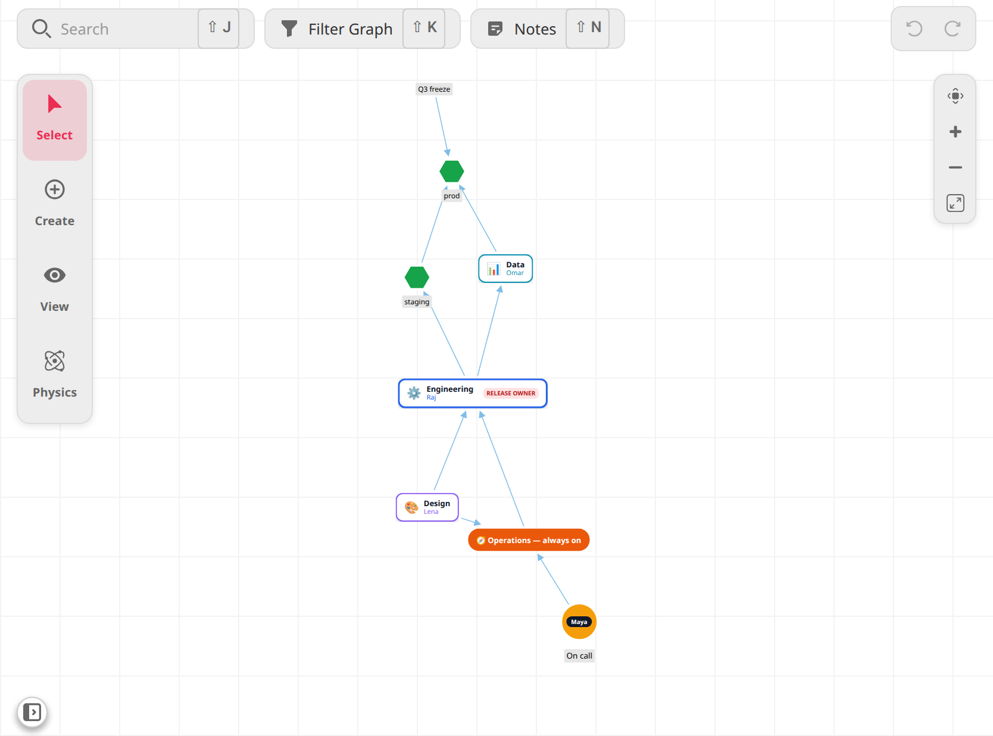Image resolution: width=993 pixels, height=736 pixels.
Task: Redo the last action
Action: [953, 29]
